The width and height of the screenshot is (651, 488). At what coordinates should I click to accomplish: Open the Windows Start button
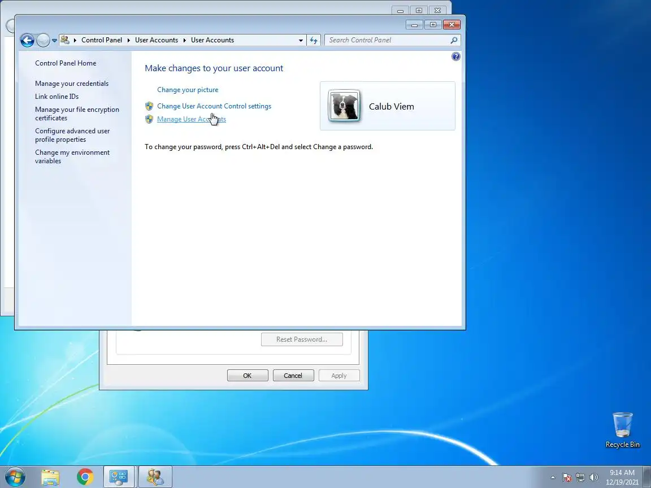tap(15, 477)
